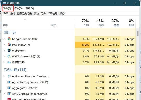Click the AggregatorHost.exe icon
The image size is (141, 100).
click(9, 88)
